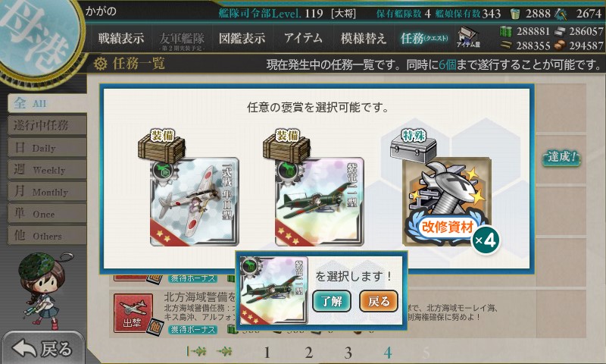The height and width of the screenshot is (364, 606).
Task: Open the 戦績表示 menu
Action: point(121,38)
